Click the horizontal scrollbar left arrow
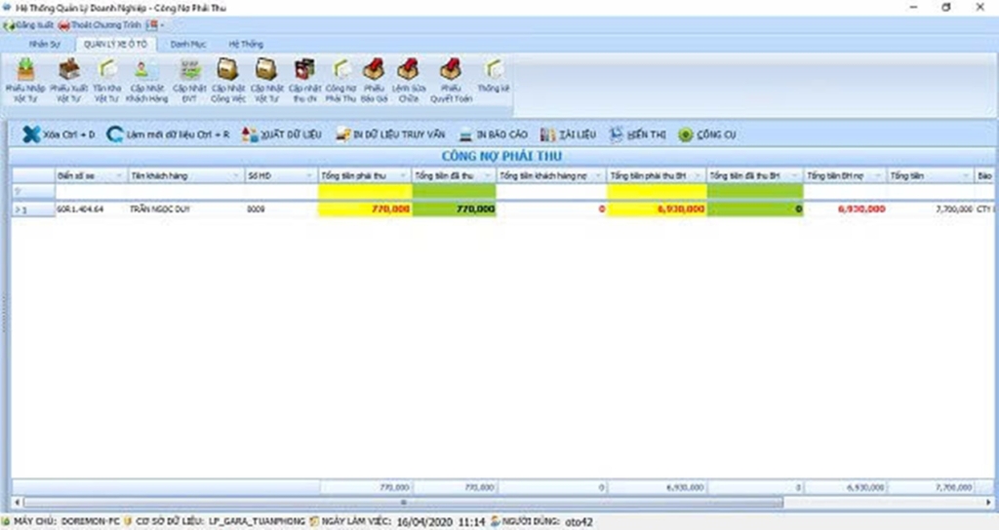 [18, 503]
